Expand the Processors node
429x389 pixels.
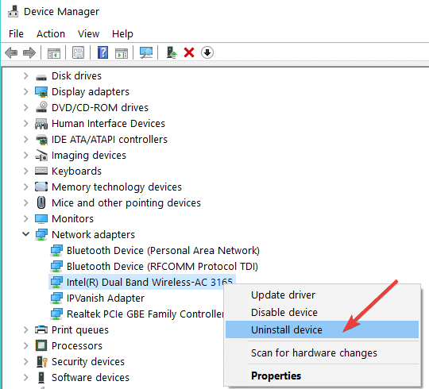tap(26, 345)
